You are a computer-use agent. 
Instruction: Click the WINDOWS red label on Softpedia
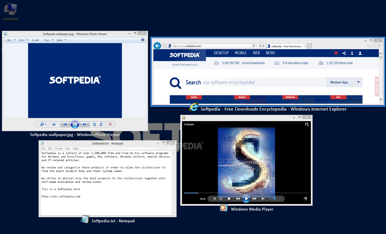point(290,97)
